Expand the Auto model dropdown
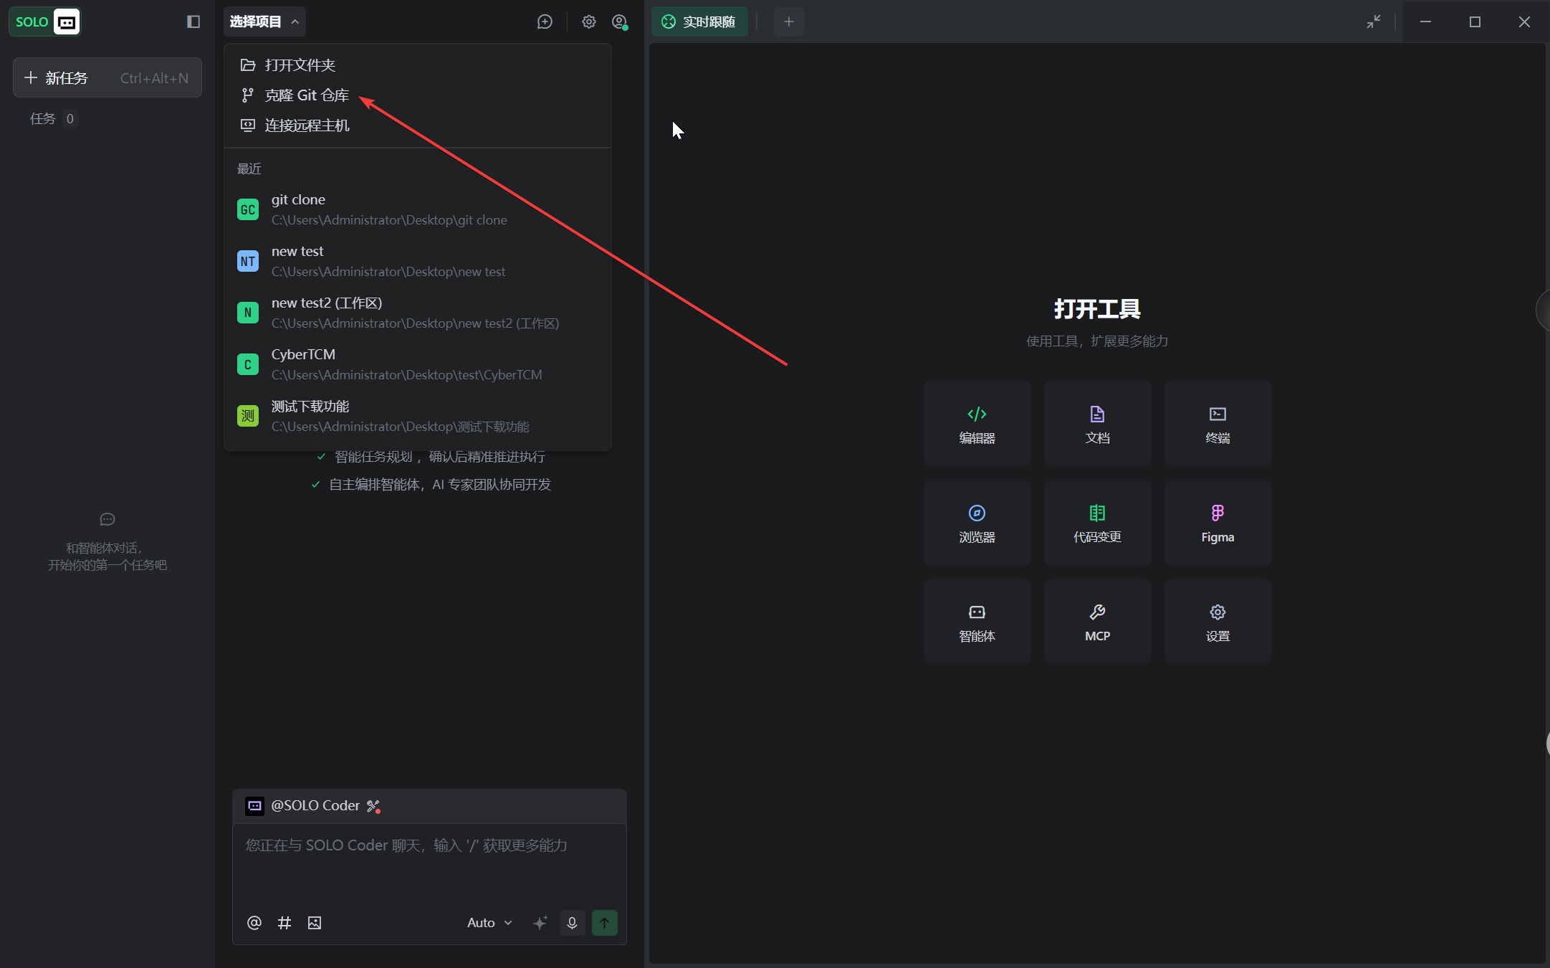The image size is (1550, 968). (x=489, y=923)
